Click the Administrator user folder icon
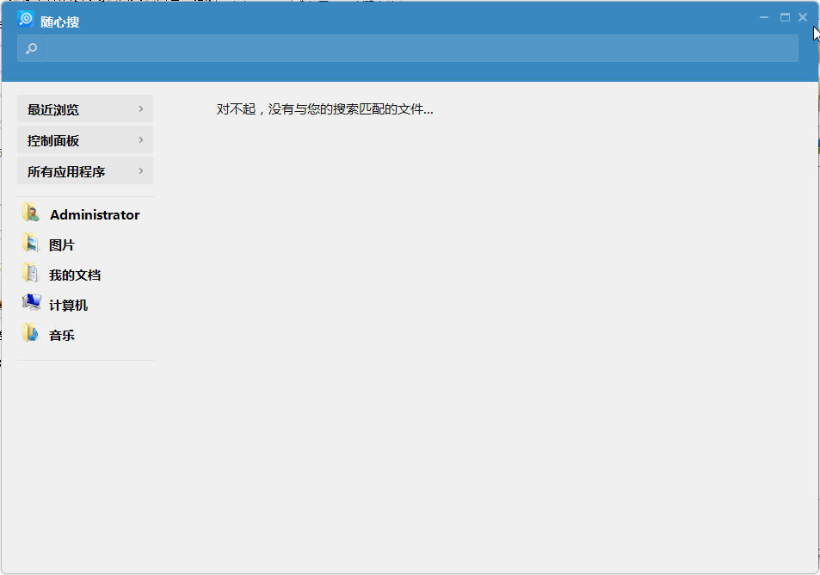 (31, 213)
